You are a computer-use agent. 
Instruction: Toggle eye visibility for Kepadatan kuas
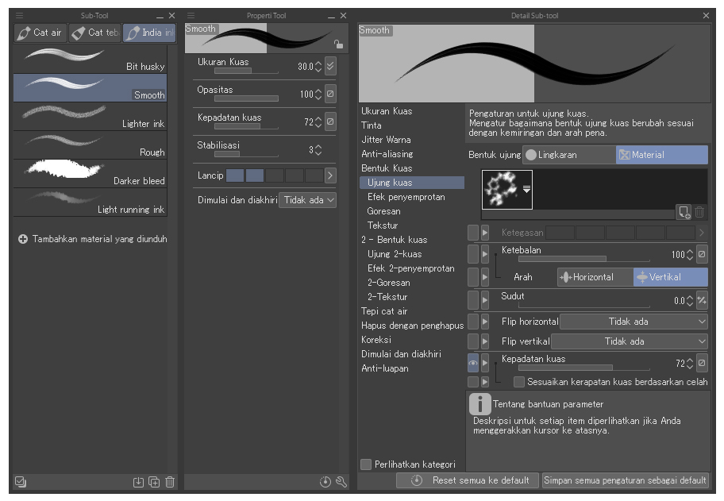(x=473, y=363)
